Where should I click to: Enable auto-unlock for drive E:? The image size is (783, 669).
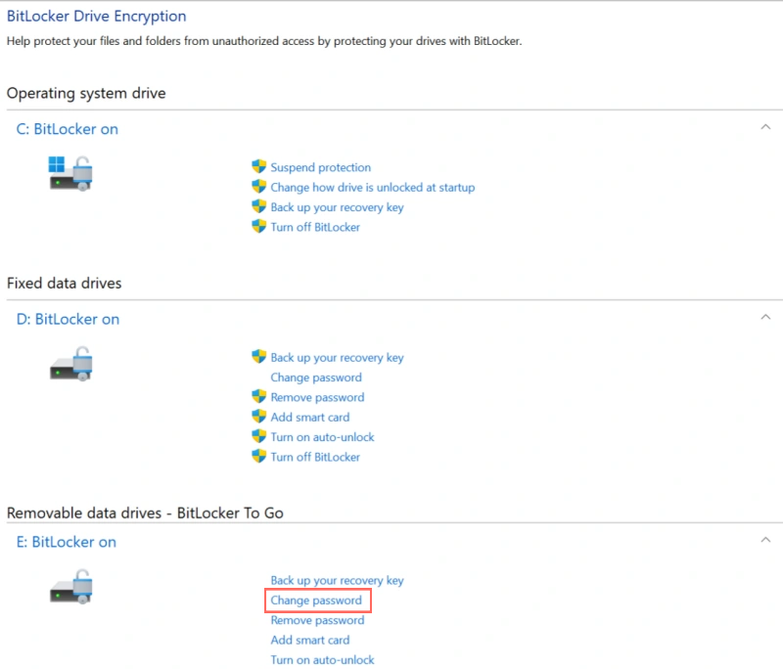[322, 659]
